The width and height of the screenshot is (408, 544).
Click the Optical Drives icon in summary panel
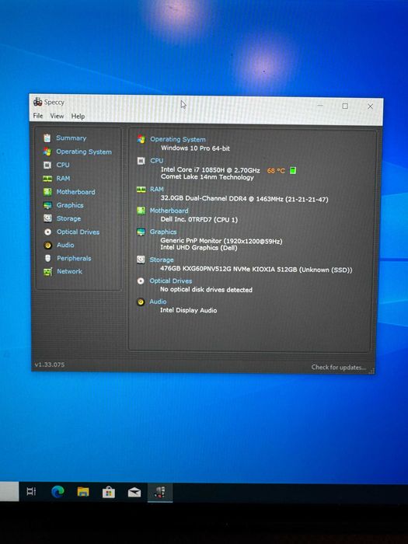(141, 281)
